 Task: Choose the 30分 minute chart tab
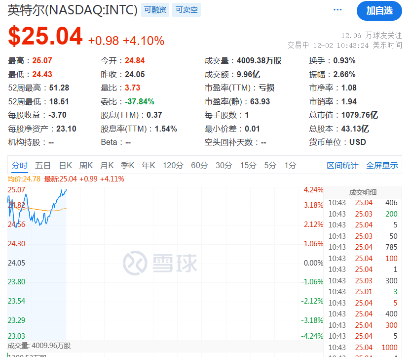(x=224, y=166)
